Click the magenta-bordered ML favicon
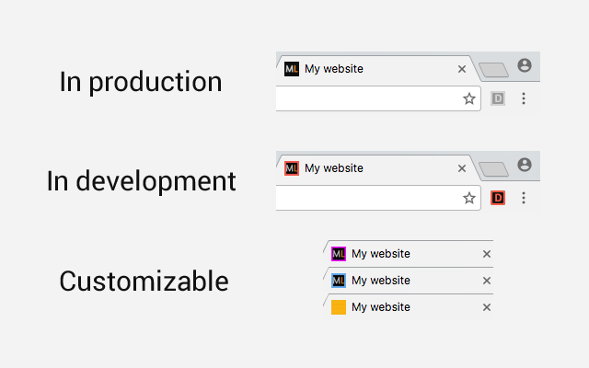Screen dimensions: 589x368 click(x=338, y=254)
